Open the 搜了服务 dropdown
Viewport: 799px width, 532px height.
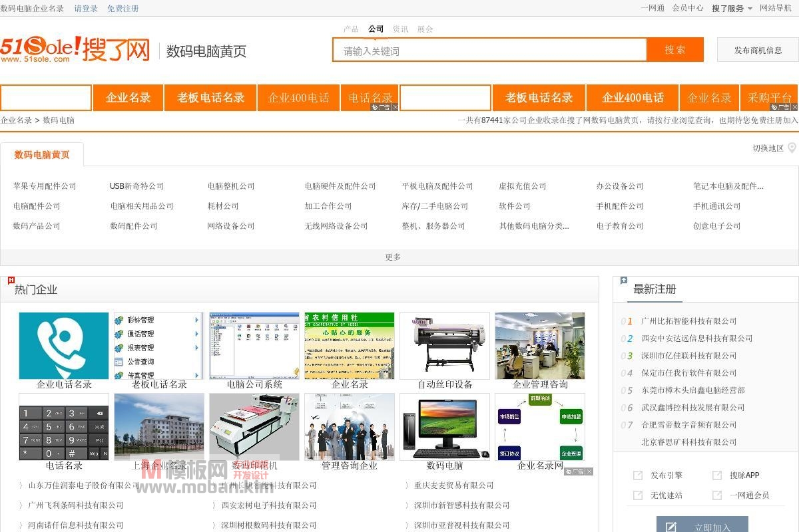[732, 9]
